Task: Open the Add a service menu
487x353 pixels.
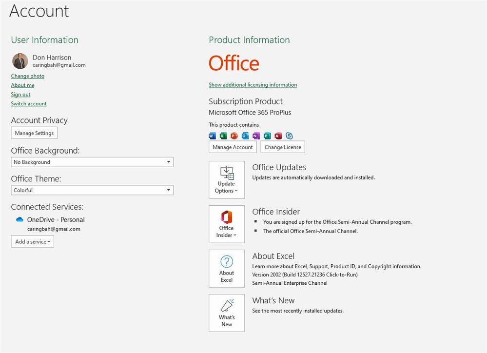Action: [x=33, y=241]
